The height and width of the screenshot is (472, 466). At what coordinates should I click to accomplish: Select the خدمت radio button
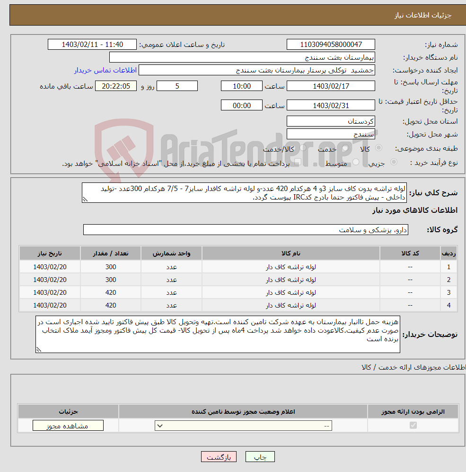[x=345, y=148]
